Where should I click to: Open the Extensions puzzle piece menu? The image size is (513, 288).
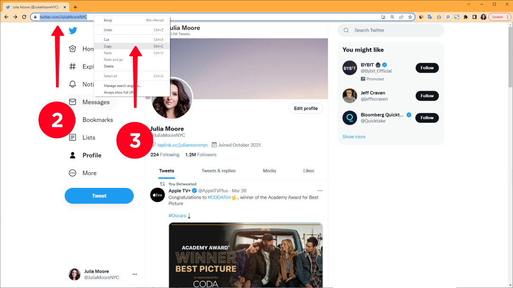(465, 17)
